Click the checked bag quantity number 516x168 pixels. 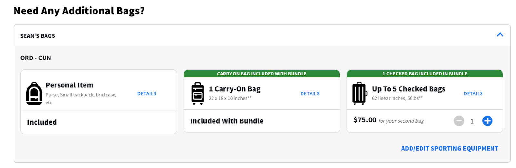coord(472,121)
